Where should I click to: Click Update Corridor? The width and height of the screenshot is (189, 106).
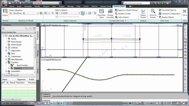click(x=123, y=14)
